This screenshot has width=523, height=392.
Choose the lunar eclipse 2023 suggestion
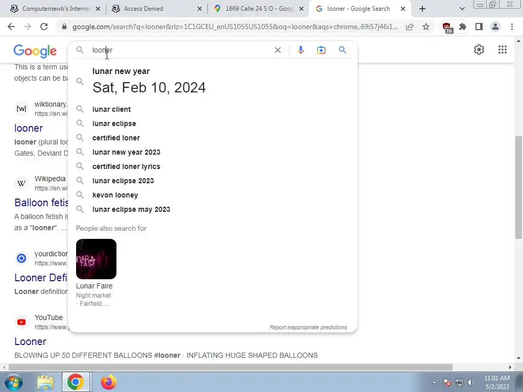click(x=212, y=181)
